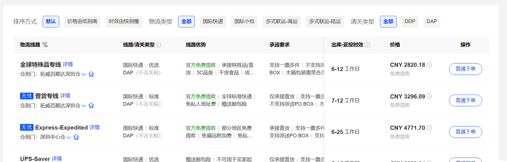Select 全部 under 物流类型
The height and width of the screenshot is (162, 507).
click(x=186, y=21)
